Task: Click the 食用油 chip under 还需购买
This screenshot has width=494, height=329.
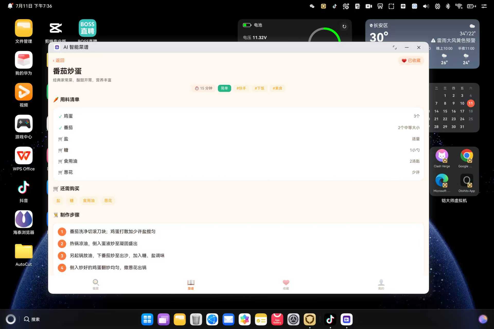Action: pyautogui.click(x=89, y=200)
